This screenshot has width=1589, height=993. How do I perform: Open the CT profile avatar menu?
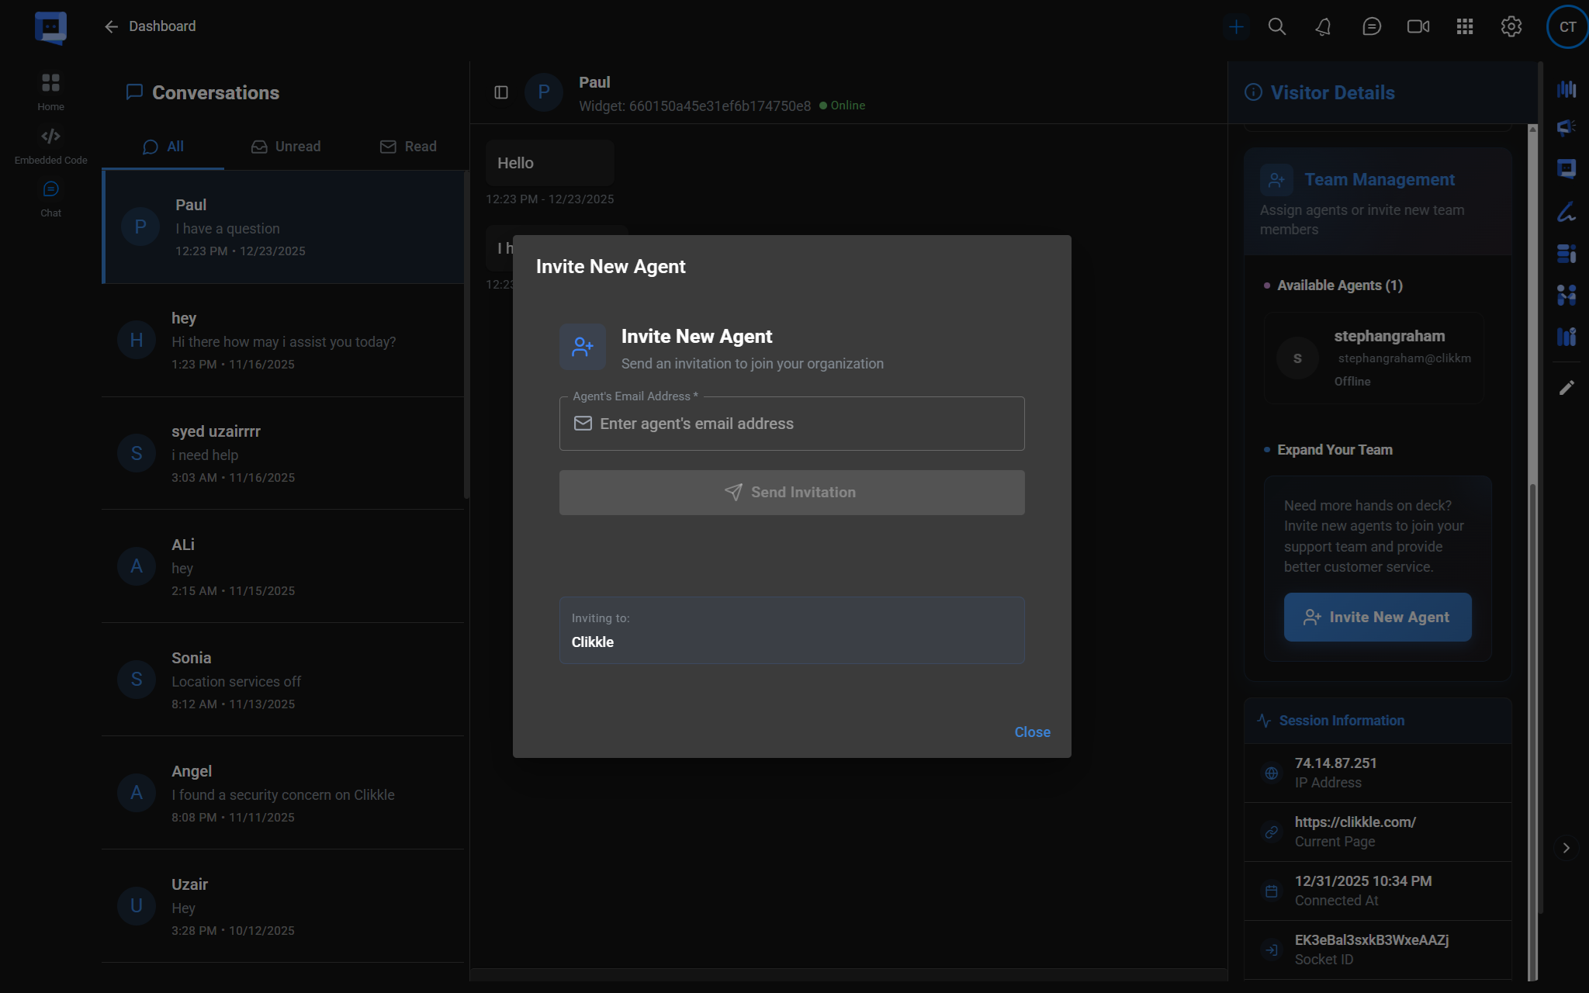[x=1567, y=27]
